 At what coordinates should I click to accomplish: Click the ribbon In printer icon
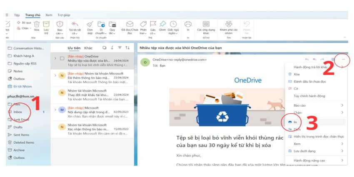pos(188,24)
